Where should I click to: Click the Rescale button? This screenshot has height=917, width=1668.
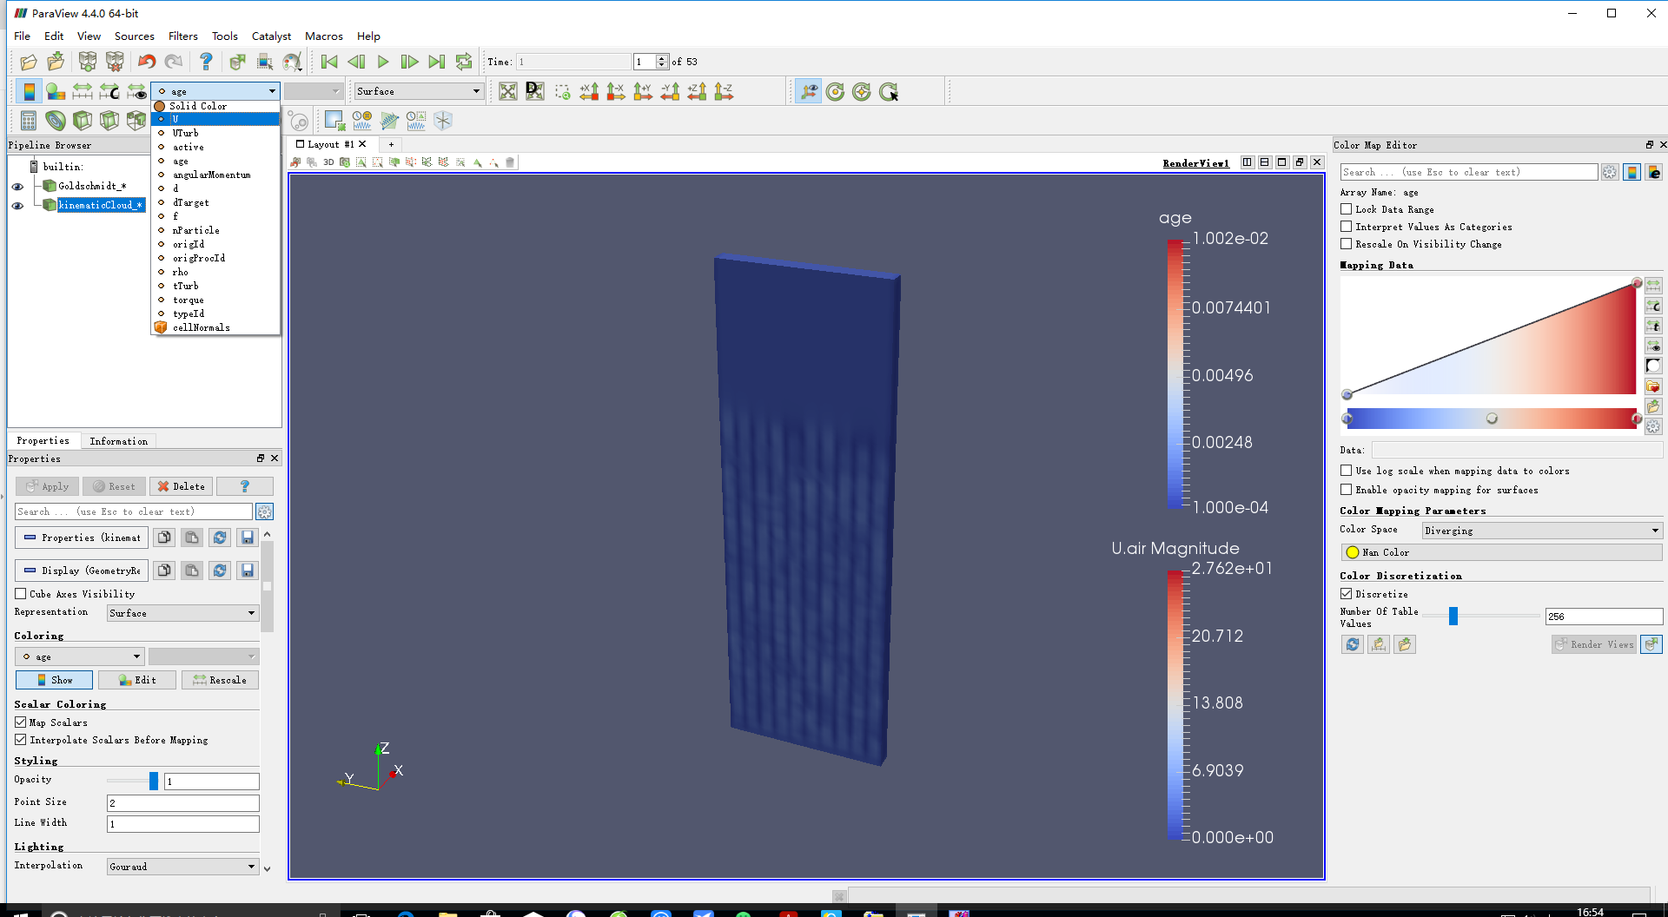pos(220,680)
